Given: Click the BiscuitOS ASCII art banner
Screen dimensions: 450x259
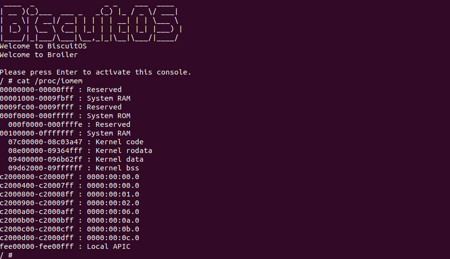Looking at the screenshot, I should (x=89, y=21).
